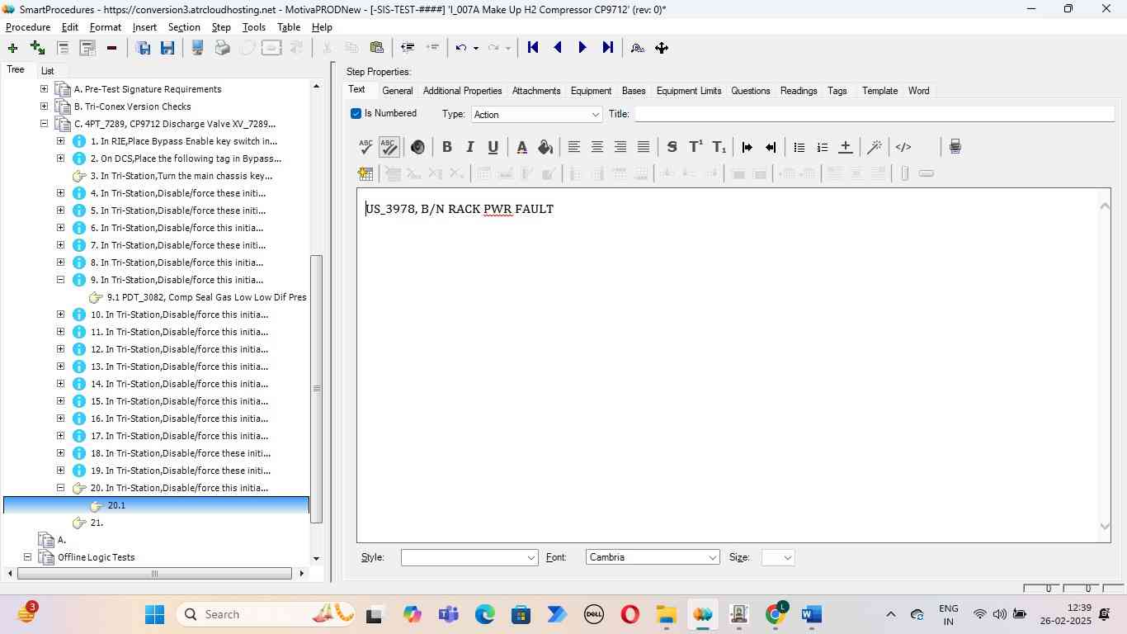1127x634 pixels.
Task: Open the Type dropdown showing Action
Action: pyautogui.click(x=536, y=115)
